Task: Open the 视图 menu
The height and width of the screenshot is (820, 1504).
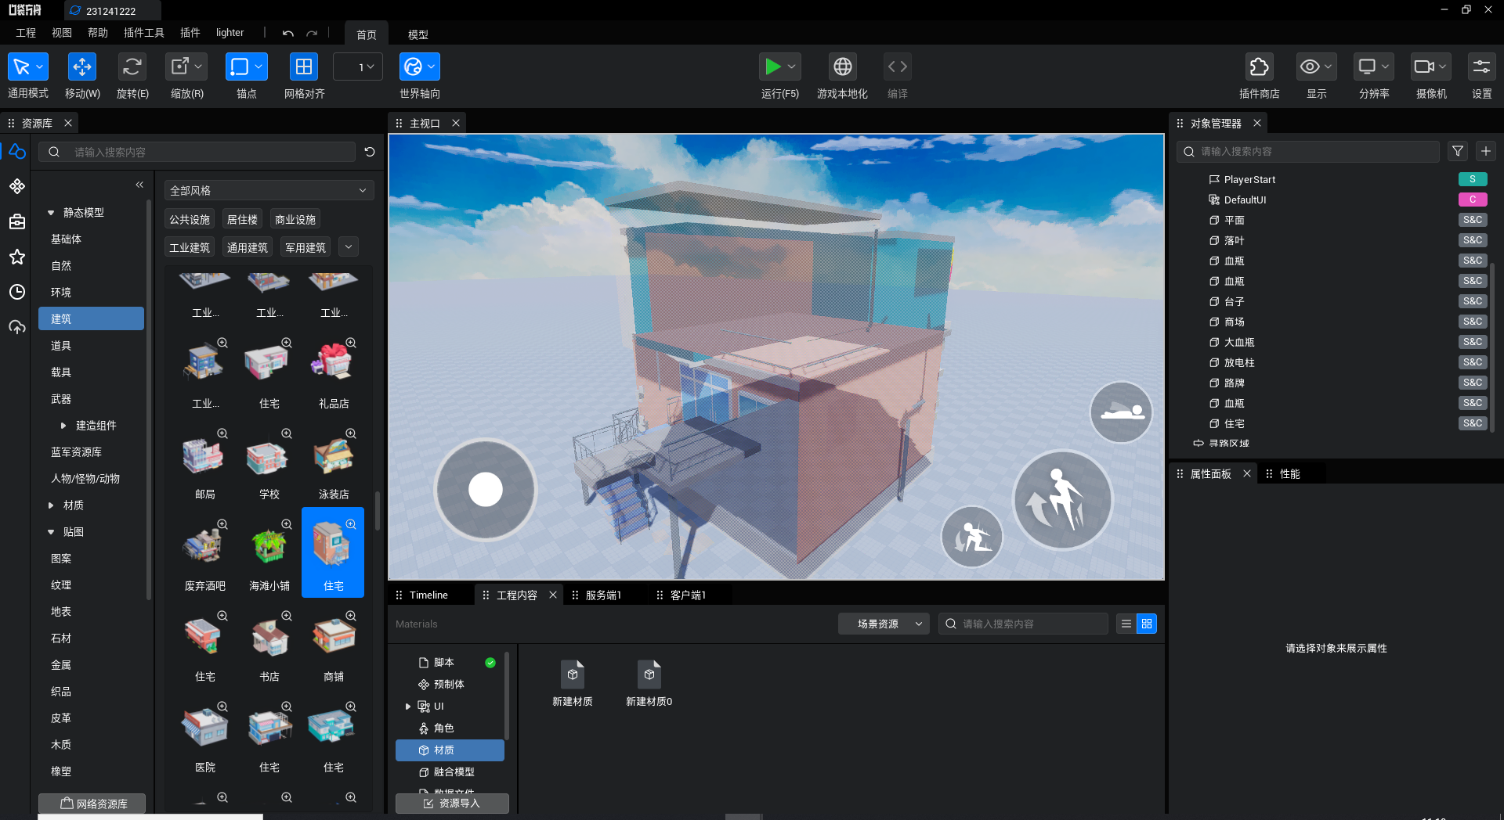Action: point(62,33)
